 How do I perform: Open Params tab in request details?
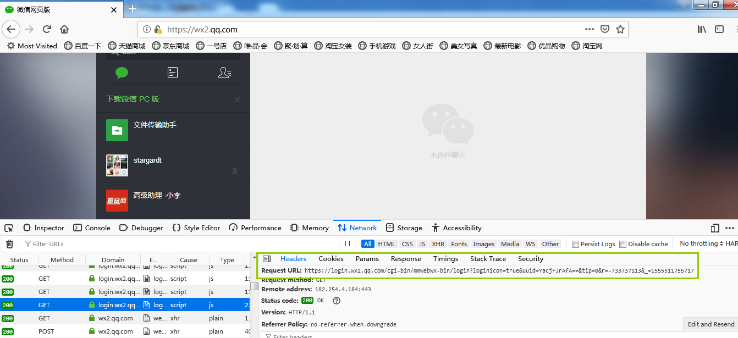[367, 259]
